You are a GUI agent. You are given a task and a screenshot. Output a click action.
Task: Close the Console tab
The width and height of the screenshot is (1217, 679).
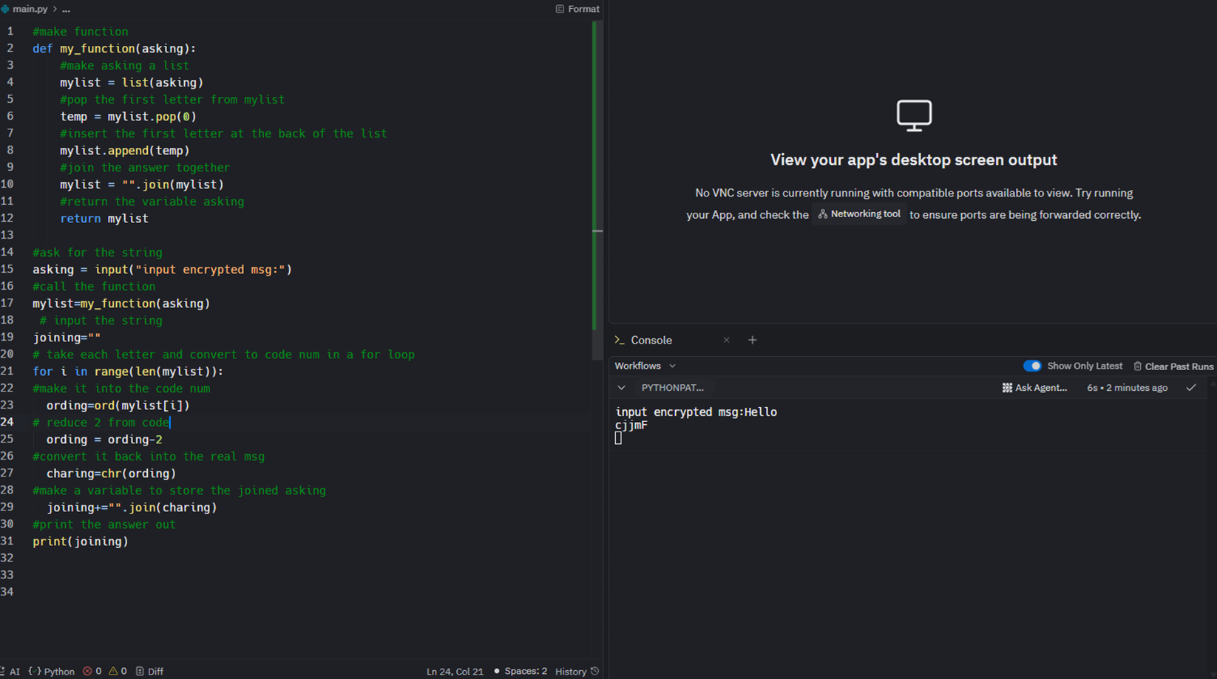pos(726,340)
